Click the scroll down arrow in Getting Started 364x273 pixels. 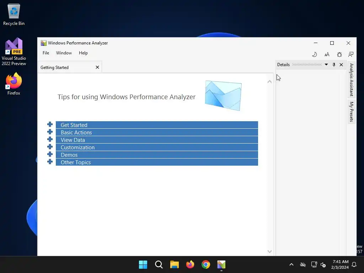269,251
